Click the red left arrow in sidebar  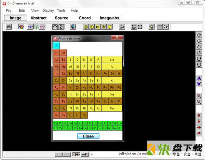(199, 127)
